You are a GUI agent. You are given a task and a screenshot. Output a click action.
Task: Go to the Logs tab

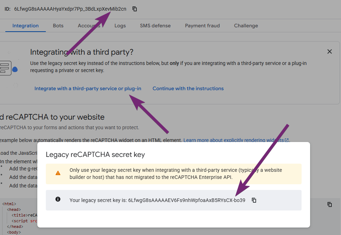click(120, 26)
